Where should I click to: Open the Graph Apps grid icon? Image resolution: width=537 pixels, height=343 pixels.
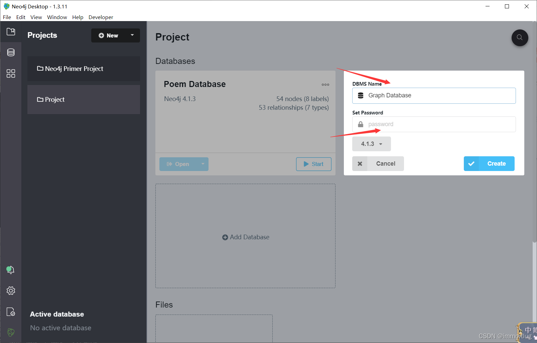[11, 73]
